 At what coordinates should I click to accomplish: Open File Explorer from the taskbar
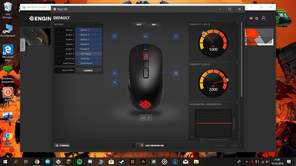click(x=196, y=161)
